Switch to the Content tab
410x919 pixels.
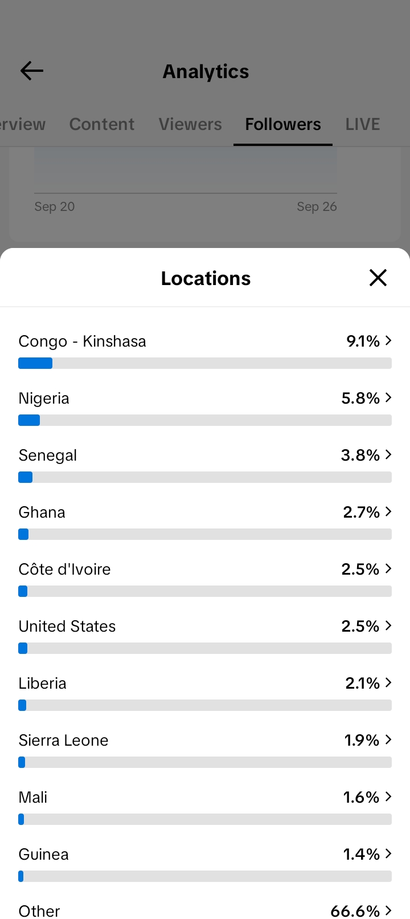point(102,124)
